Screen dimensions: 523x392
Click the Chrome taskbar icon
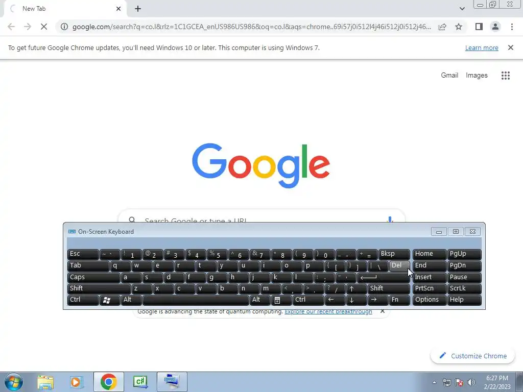(108, 382)
